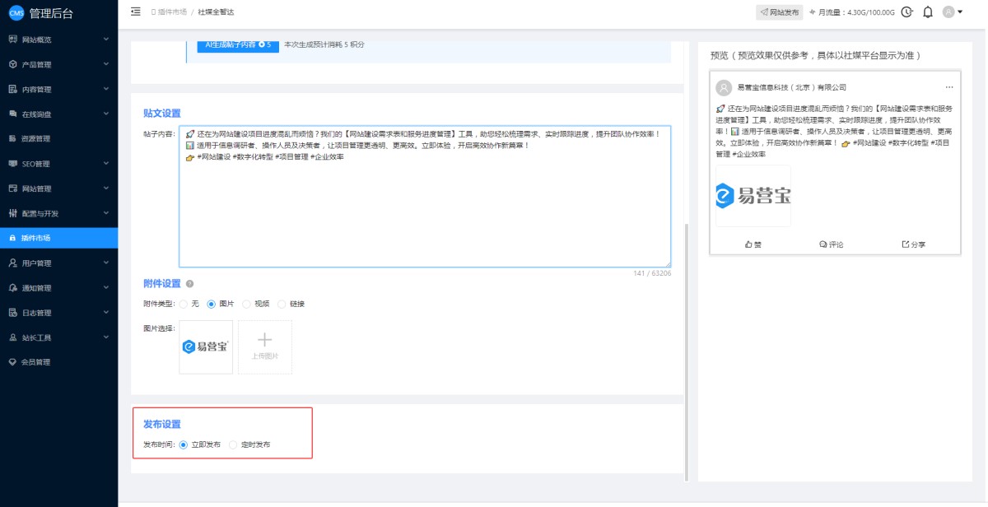
Task: Click the three-dot menu on preview card
Action: 949,87
